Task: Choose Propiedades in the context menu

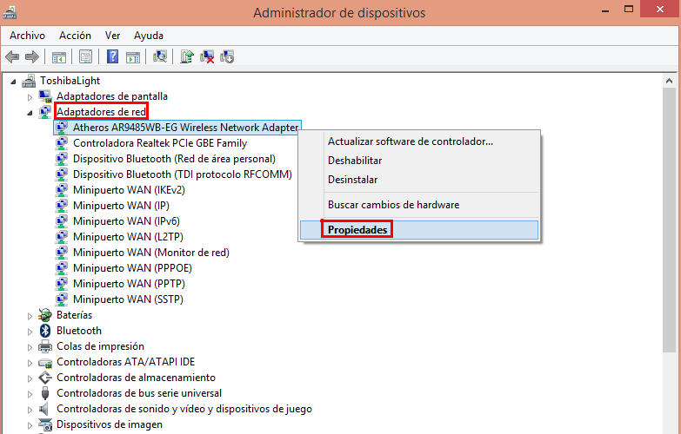Action: pos(357,230)
